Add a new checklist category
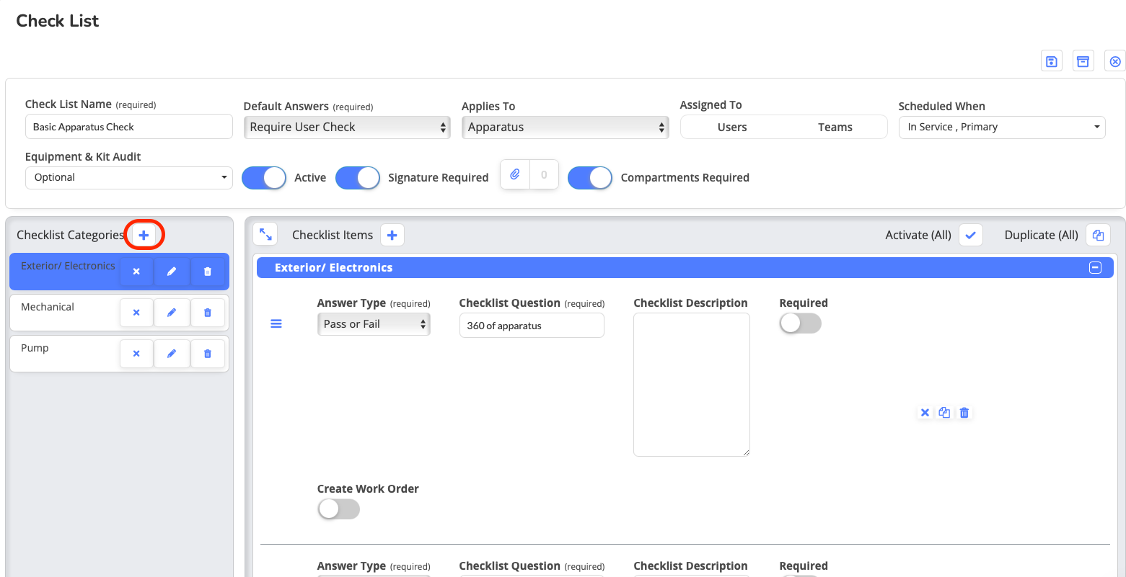The image size is (1126, 577). pyautogui.click(x=144, y=235)
